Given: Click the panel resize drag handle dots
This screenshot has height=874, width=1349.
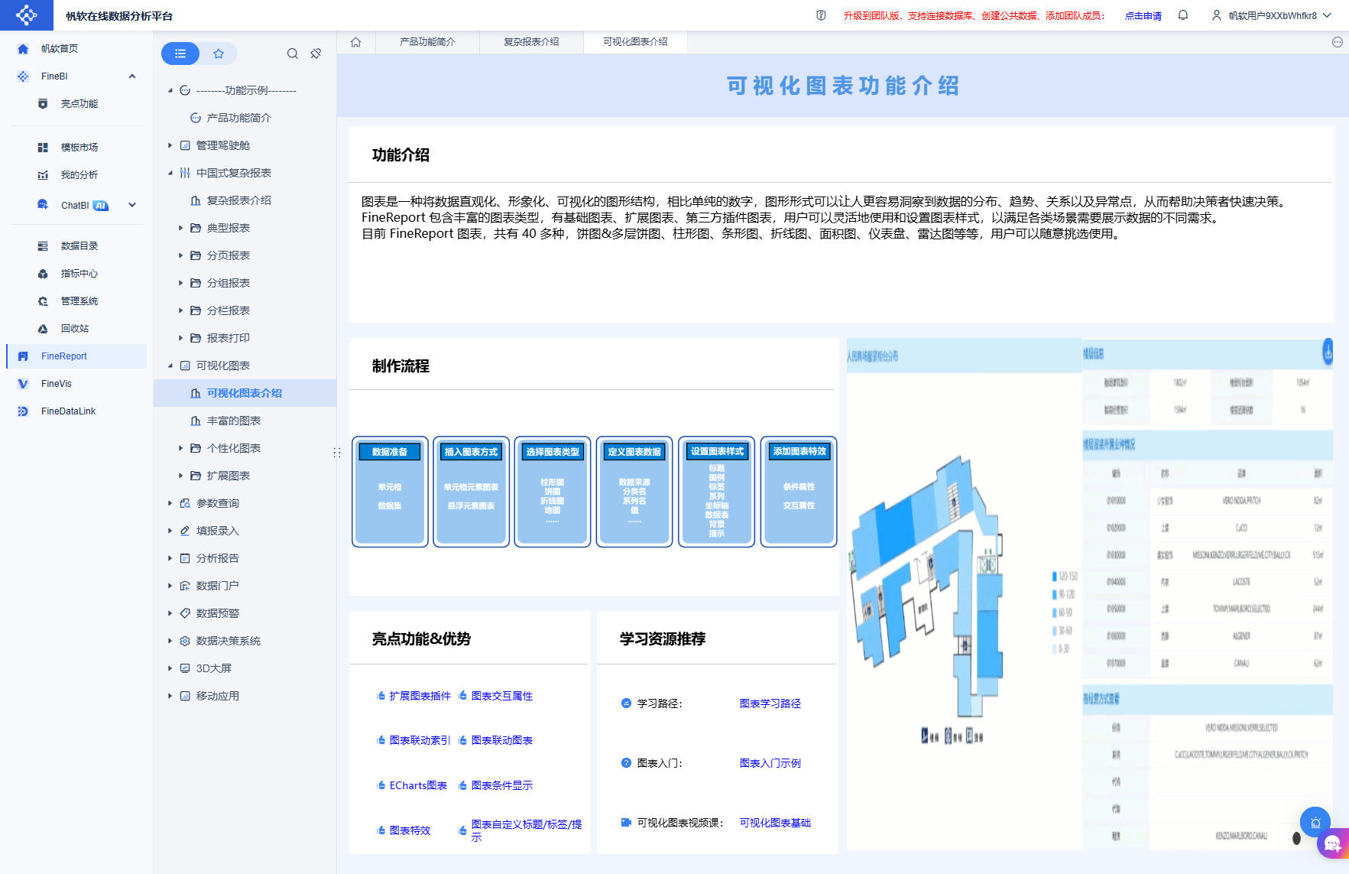Looking at the screenshot, I should click(x=337, y=453).
